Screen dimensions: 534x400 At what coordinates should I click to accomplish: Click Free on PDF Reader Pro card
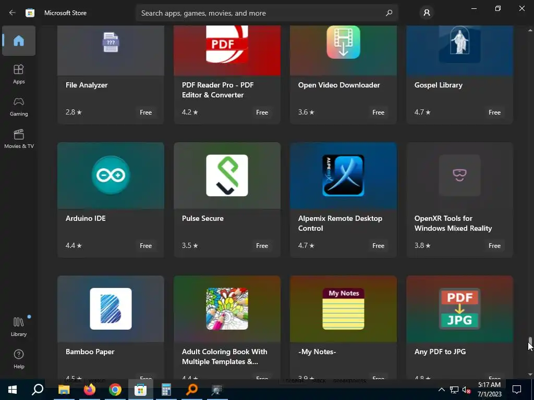click(x=262, y=113)
